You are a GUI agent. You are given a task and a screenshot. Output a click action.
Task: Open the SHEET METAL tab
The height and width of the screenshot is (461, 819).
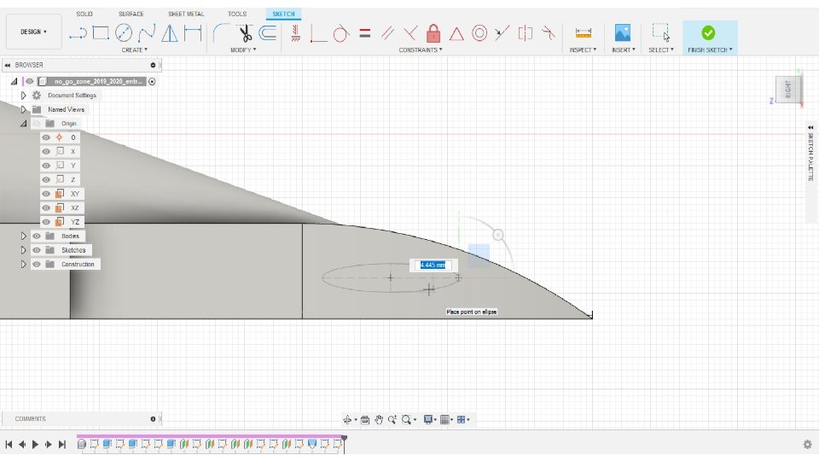click(186, 14)
